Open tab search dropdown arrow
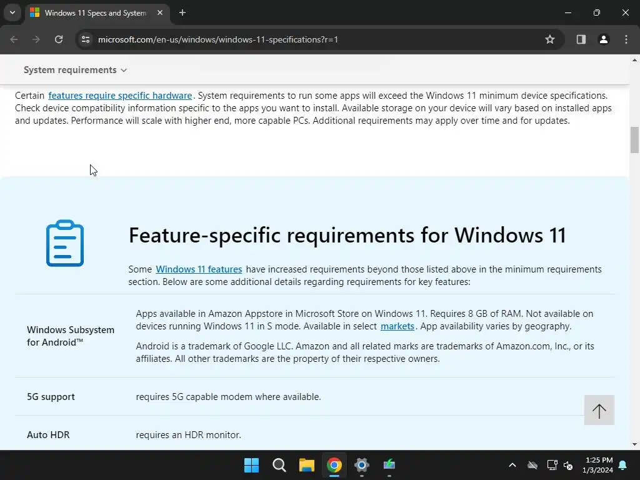This screenshot has height=480, width=640. pyautogui.click(x=12, y=12)
